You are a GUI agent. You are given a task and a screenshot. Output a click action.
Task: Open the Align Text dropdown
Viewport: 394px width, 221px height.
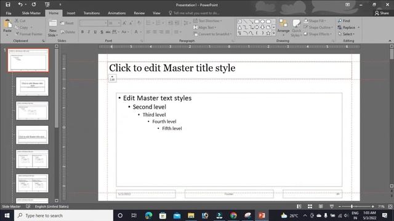point(205,27)
